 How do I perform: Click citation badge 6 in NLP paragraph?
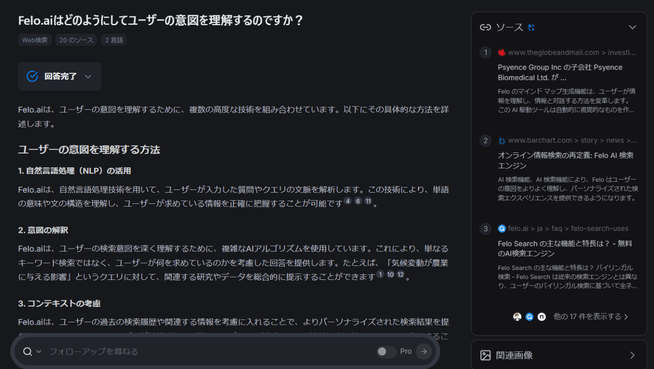358,201
